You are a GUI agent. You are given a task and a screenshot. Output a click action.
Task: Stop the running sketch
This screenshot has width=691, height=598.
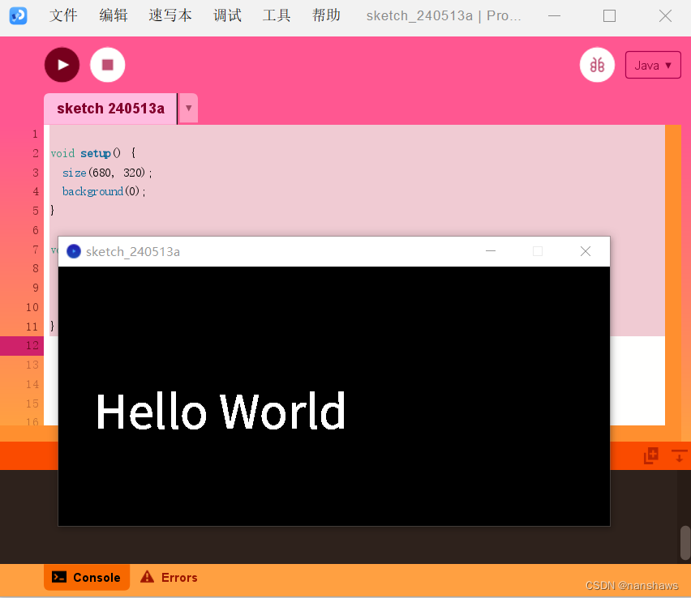point(108,65)
